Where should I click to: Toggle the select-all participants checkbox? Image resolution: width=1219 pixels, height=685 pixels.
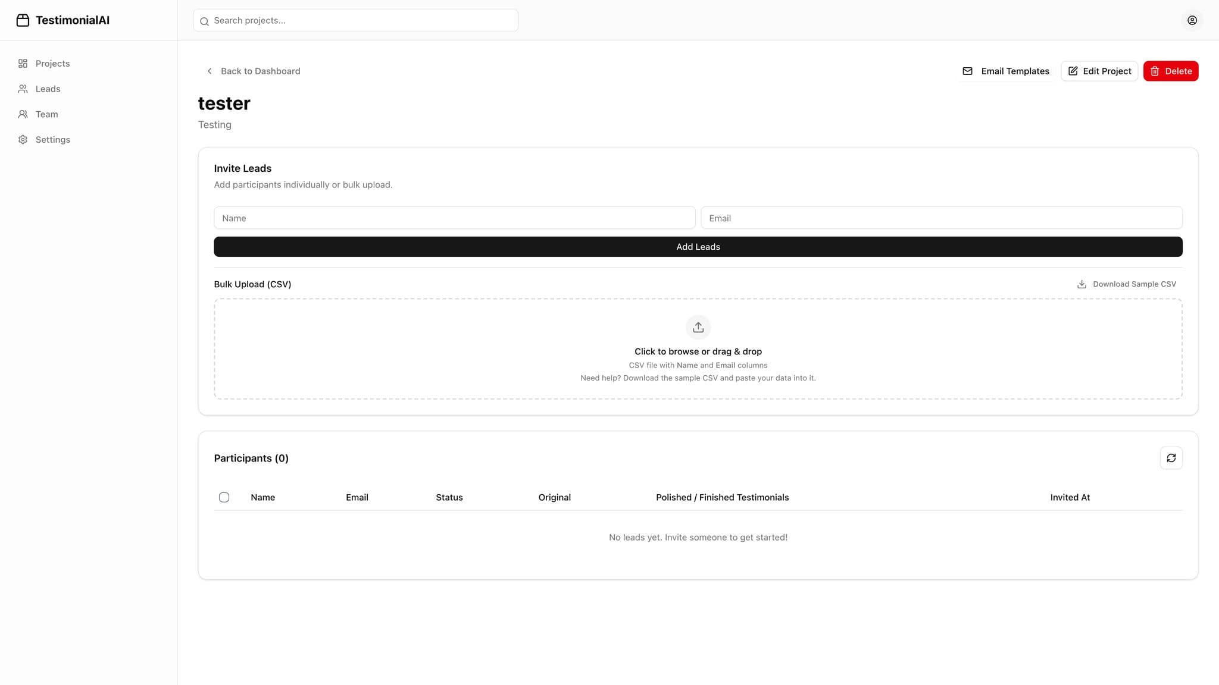(224, 497)
